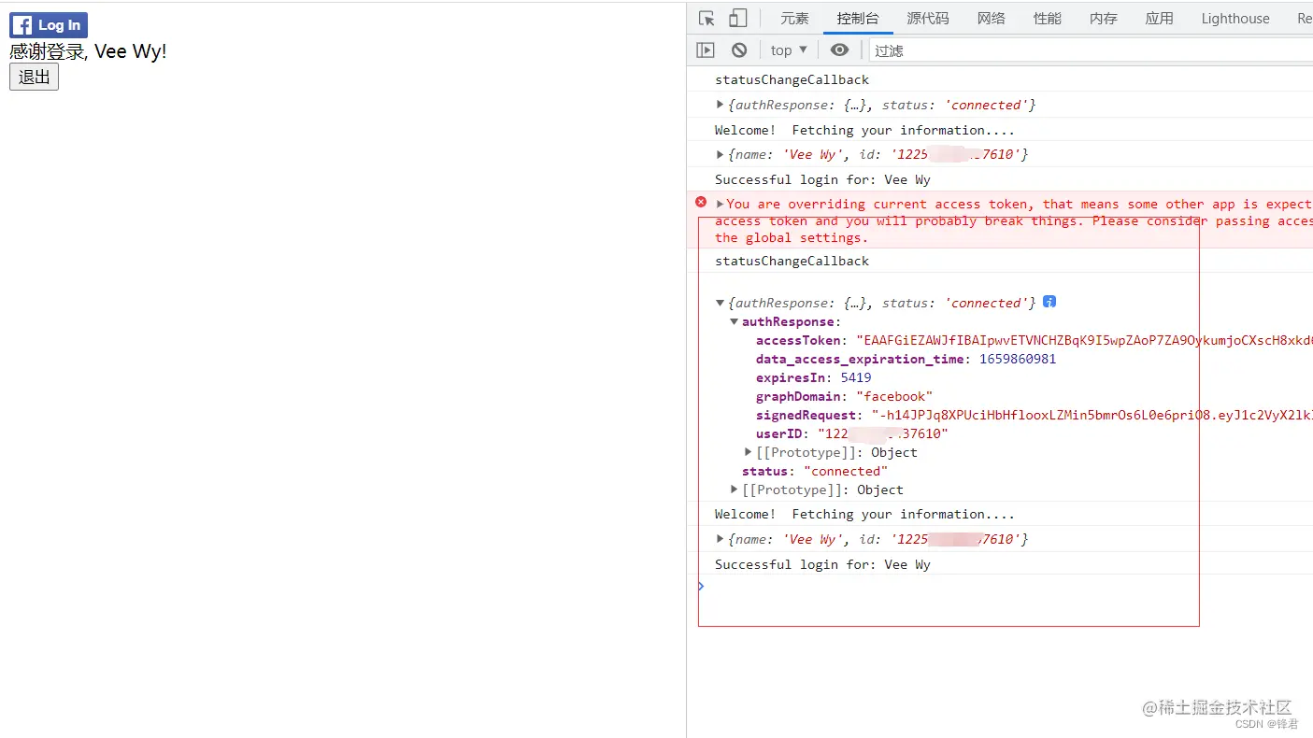Expand the outer [[Prototype]]: Object entry
Image resolution: width=1313 pixels, height=738 pixels.
coord(735,490)
